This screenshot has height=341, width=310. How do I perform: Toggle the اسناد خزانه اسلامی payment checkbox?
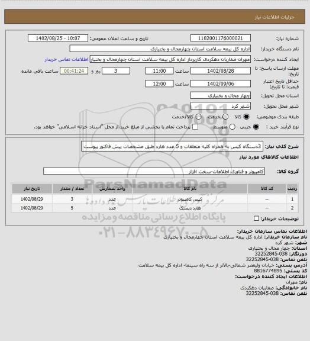195,127
